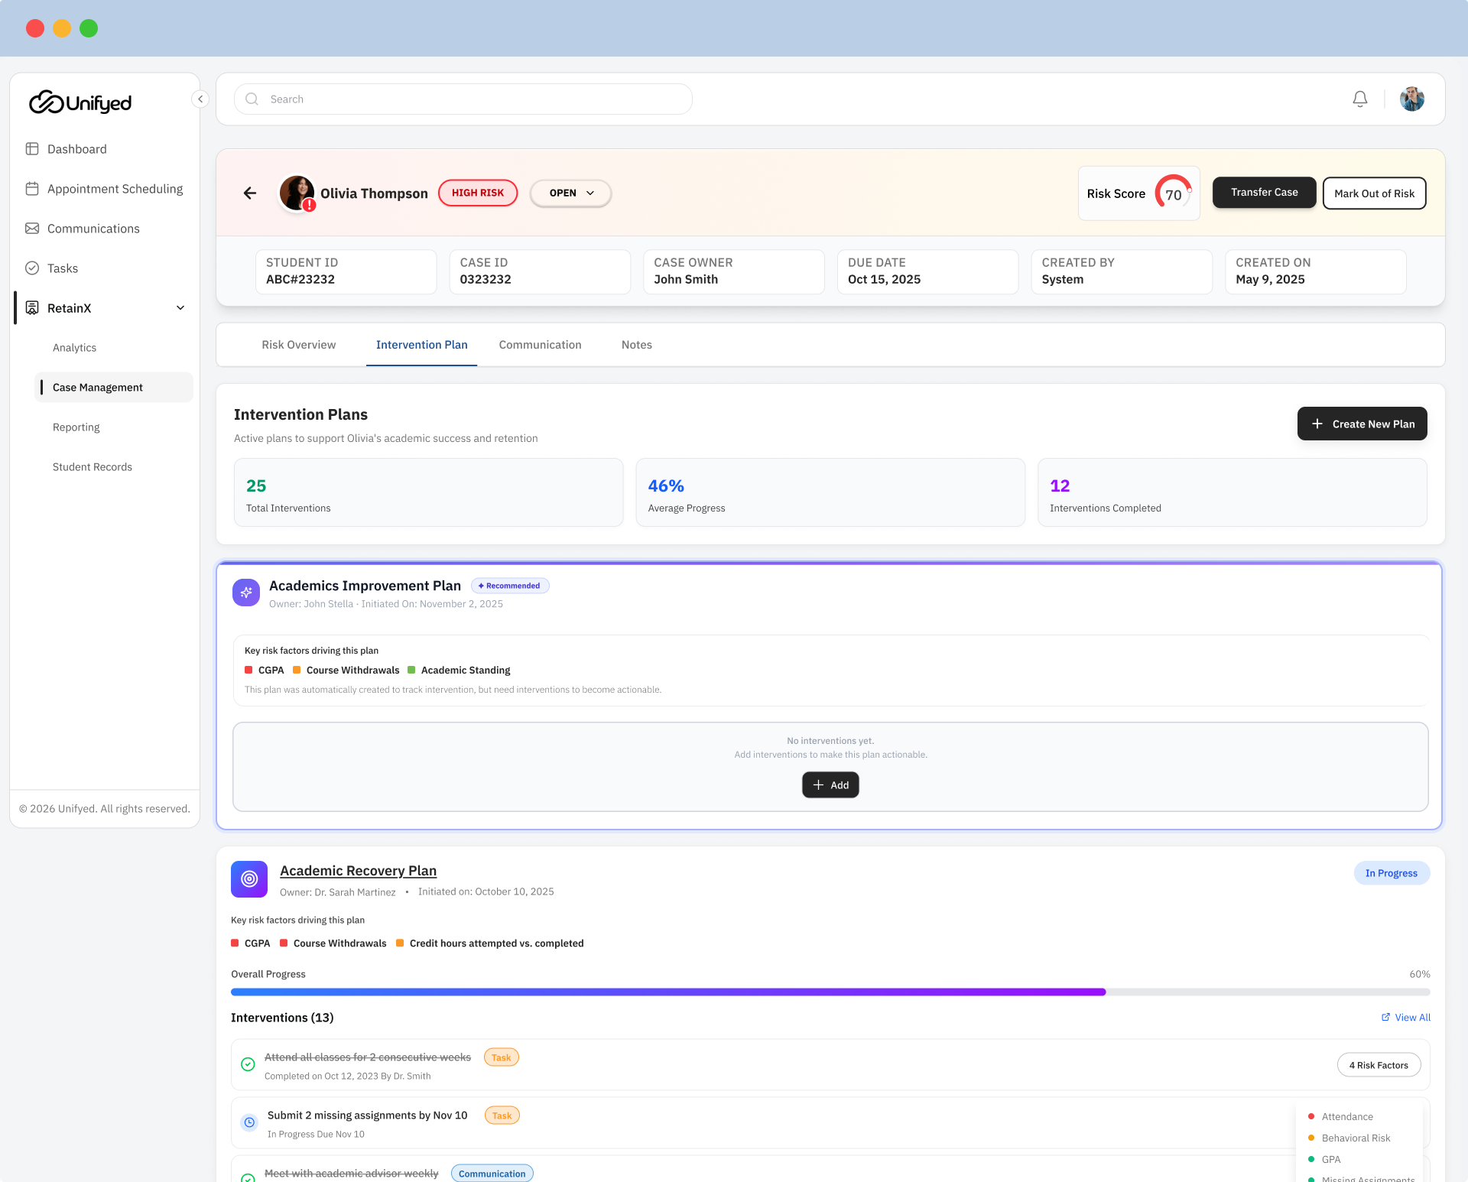This screenshot has height=1182, width=1468.
Task: Click the Academic Recovery Plan target icon
Action: (x=249, y=879)
